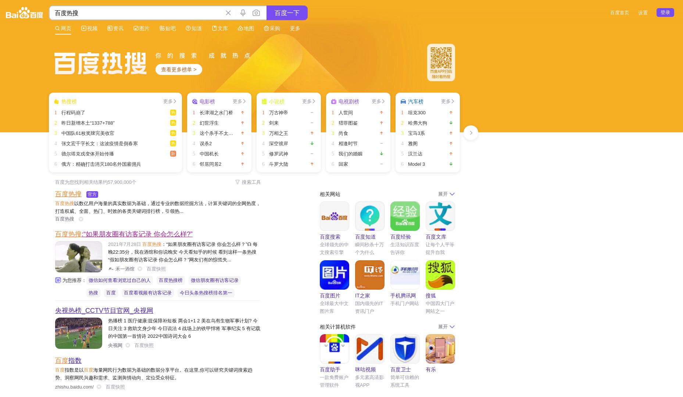Open car entry 坦克300

click(417, 112)
